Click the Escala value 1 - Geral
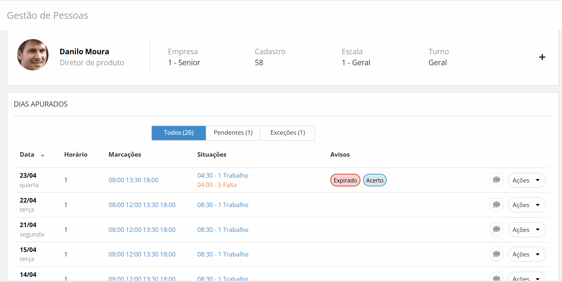Image resolution: width=562 pixels, height=282 pixels. tap(356, 63)
